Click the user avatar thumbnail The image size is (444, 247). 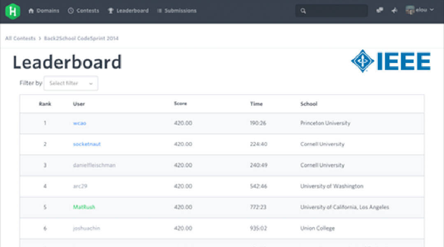coord(410,10)
